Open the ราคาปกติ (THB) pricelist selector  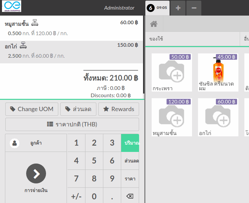pyautogui.click(x=72, y=124)
